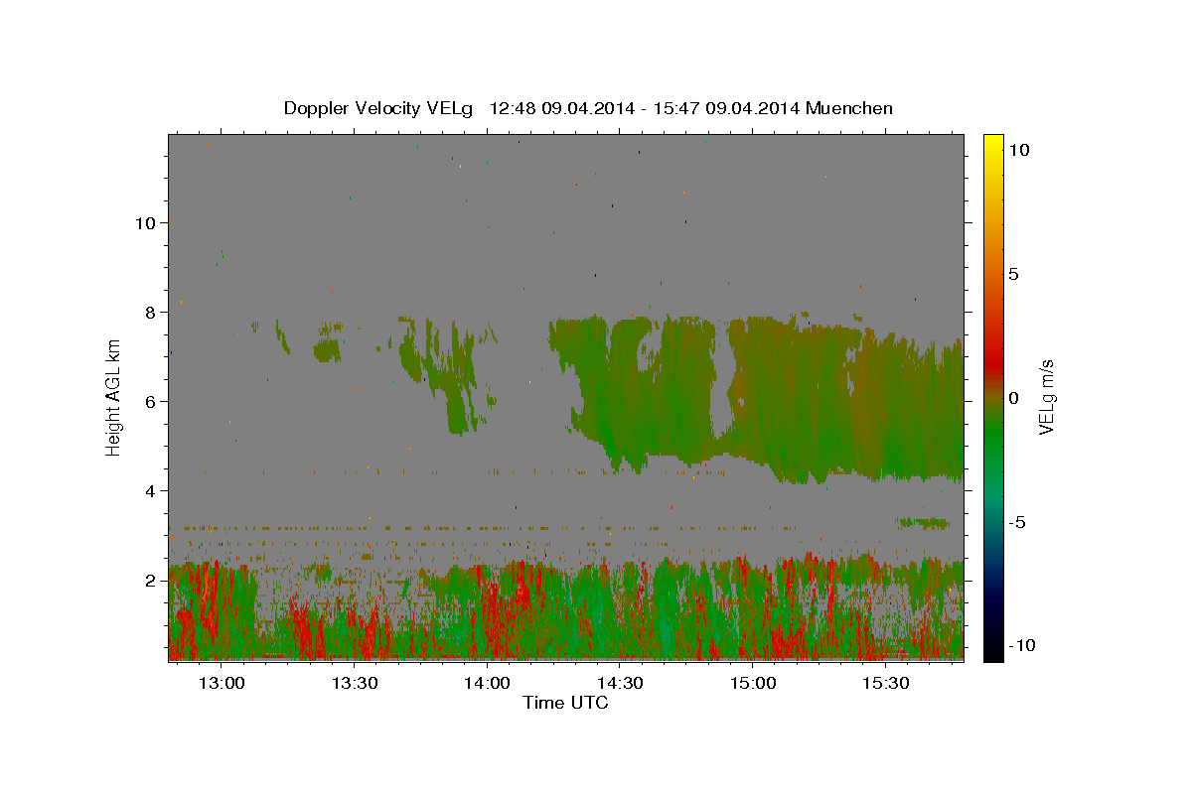Click the 'Height AGL km' axis title
This screenshot has width=1192, height=794.
[114, 397]
